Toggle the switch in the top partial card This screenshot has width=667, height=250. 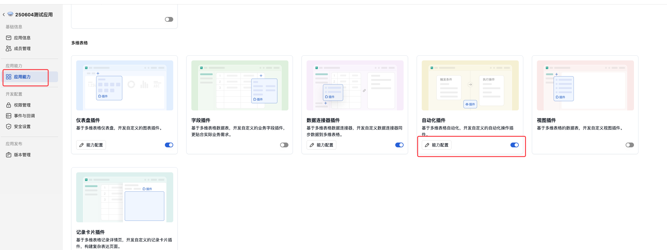click(x=169, y=19)
